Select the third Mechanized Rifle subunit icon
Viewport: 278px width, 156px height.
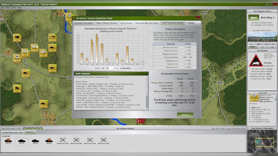pyautogui.click(x=90, y=141)
